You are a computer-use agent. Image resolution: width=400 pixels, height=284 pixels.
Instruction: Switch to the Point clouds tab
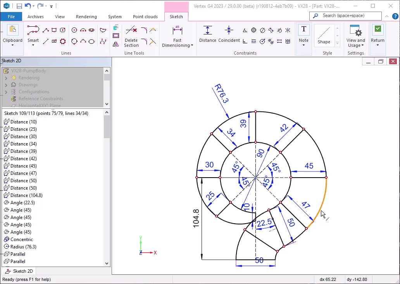[x=145, y=17]
